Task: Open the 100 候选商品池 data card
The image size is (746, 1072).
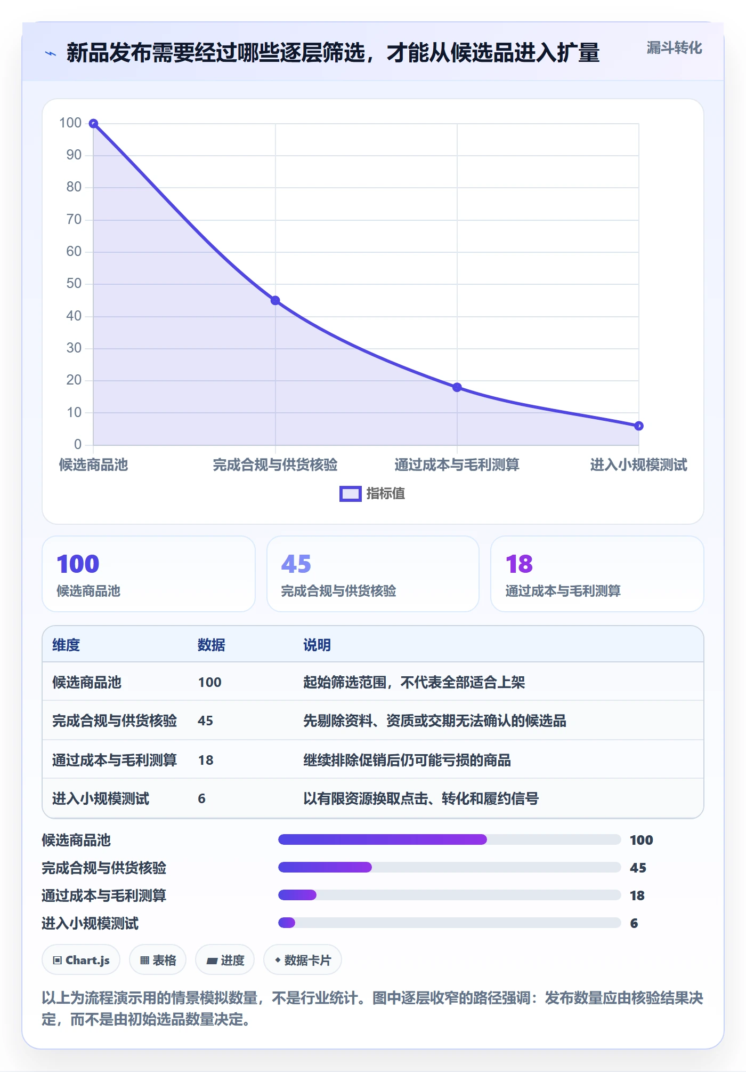Action: tap(149, 574)
